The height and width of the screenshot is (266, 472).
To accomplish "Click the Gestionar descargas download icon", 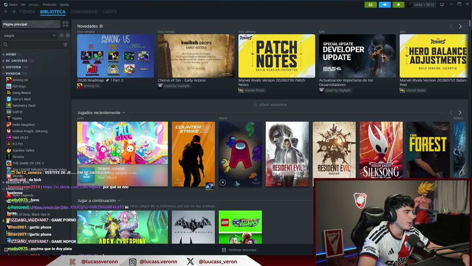I will tap(224, 250).
